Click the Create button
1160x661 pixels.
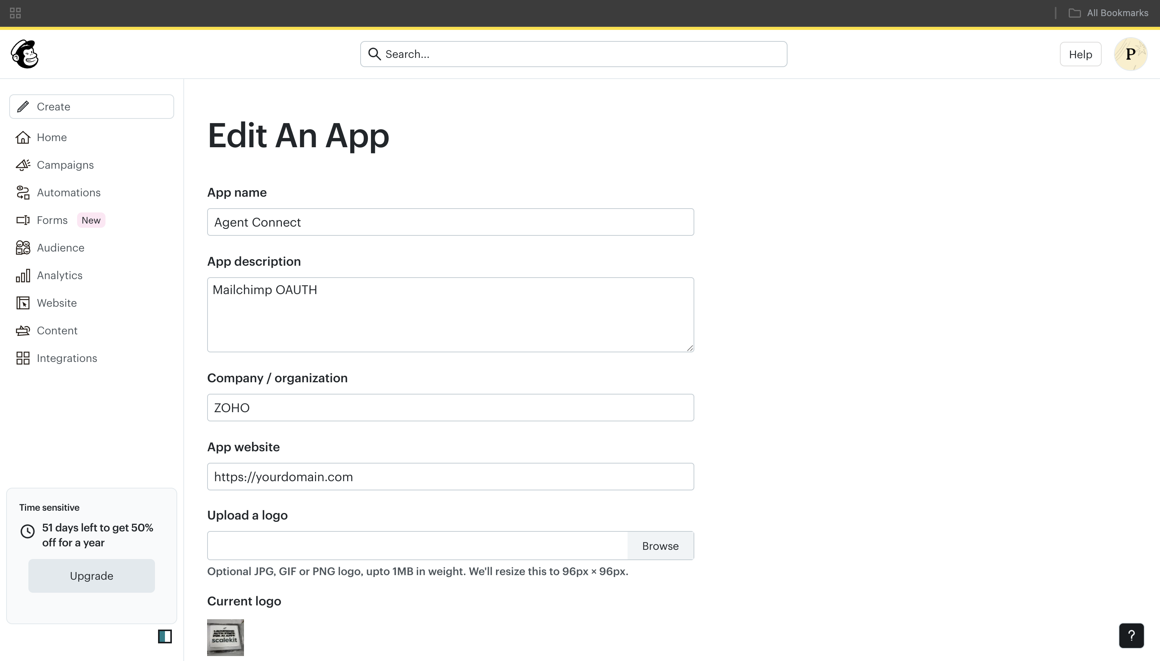[92, 107]
